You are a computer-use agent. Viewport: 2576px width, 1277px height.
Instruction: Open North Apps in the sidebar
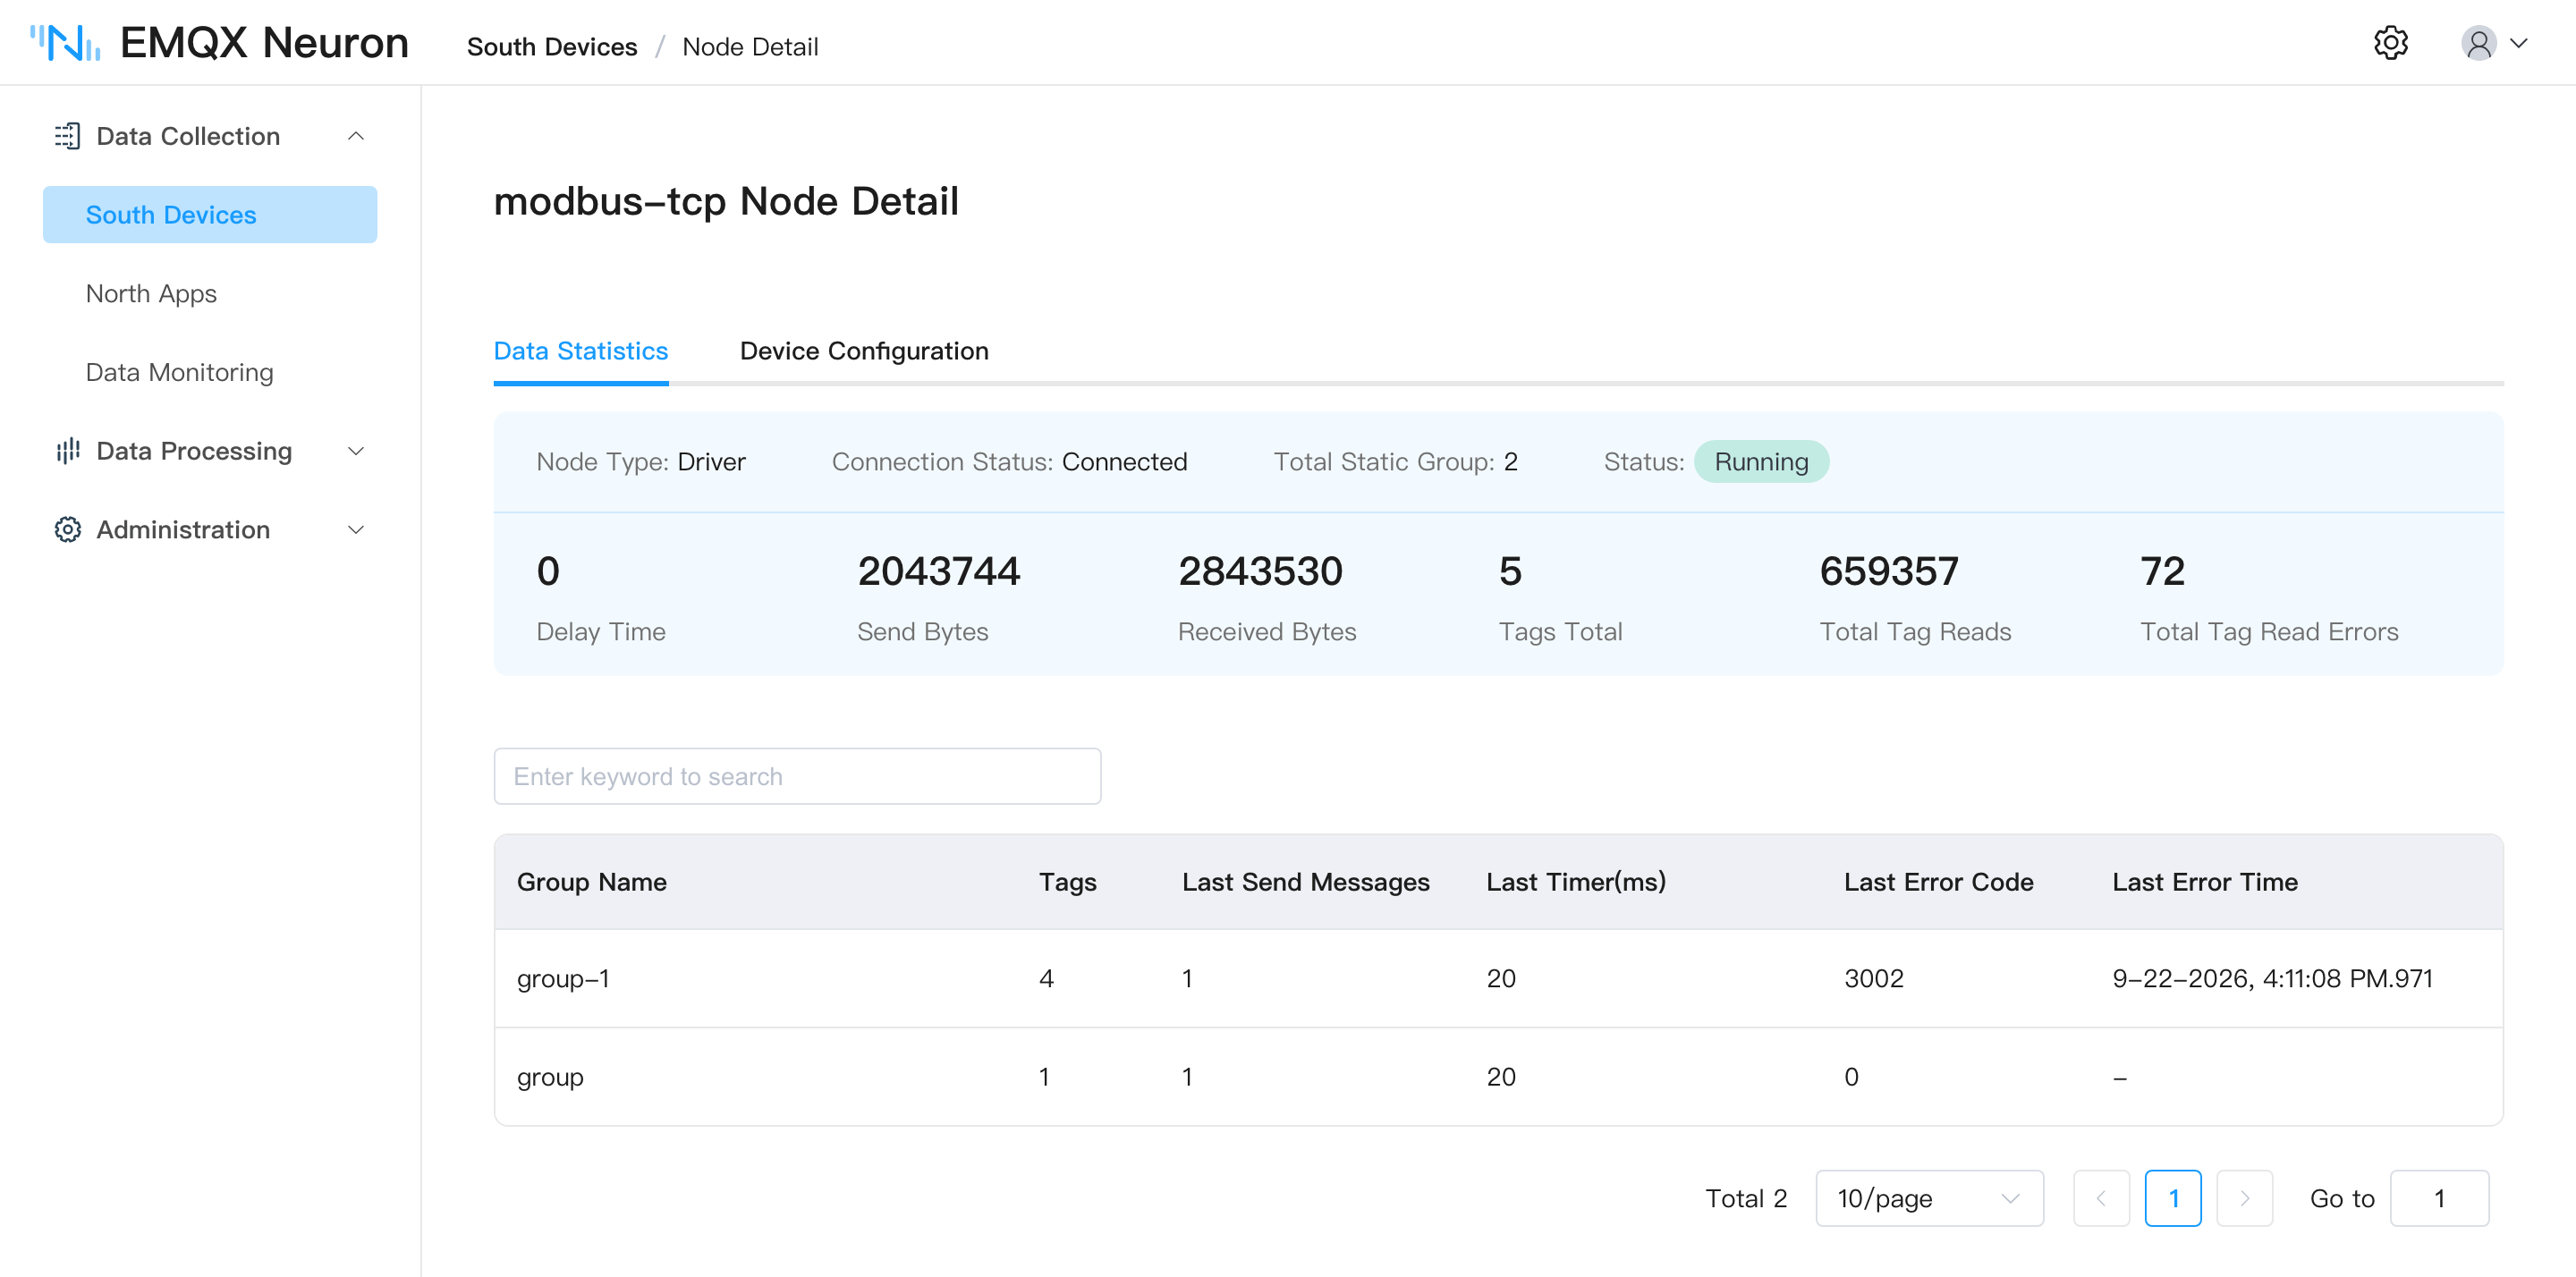point(151,293)
